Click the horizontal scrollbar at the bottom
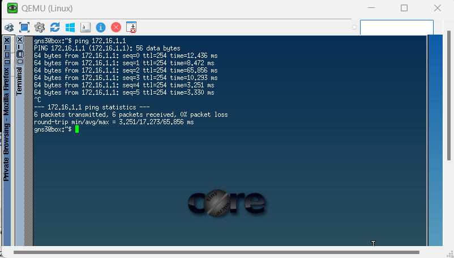 [x=215, y=252]
